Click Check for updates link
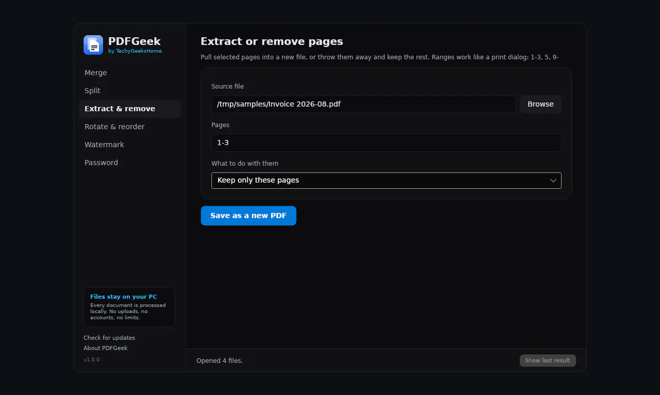Viewport: 660px width, 395px height. tap(109, 338)
